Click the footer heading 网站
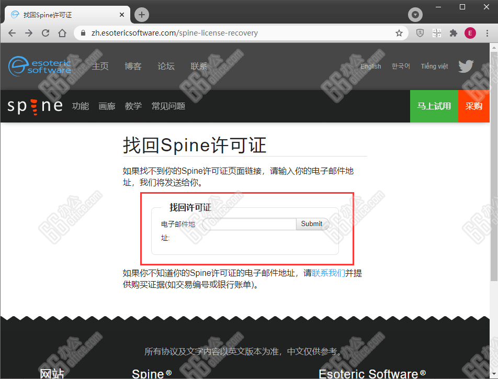The image size is (498, 379). [x=52, y=374]
